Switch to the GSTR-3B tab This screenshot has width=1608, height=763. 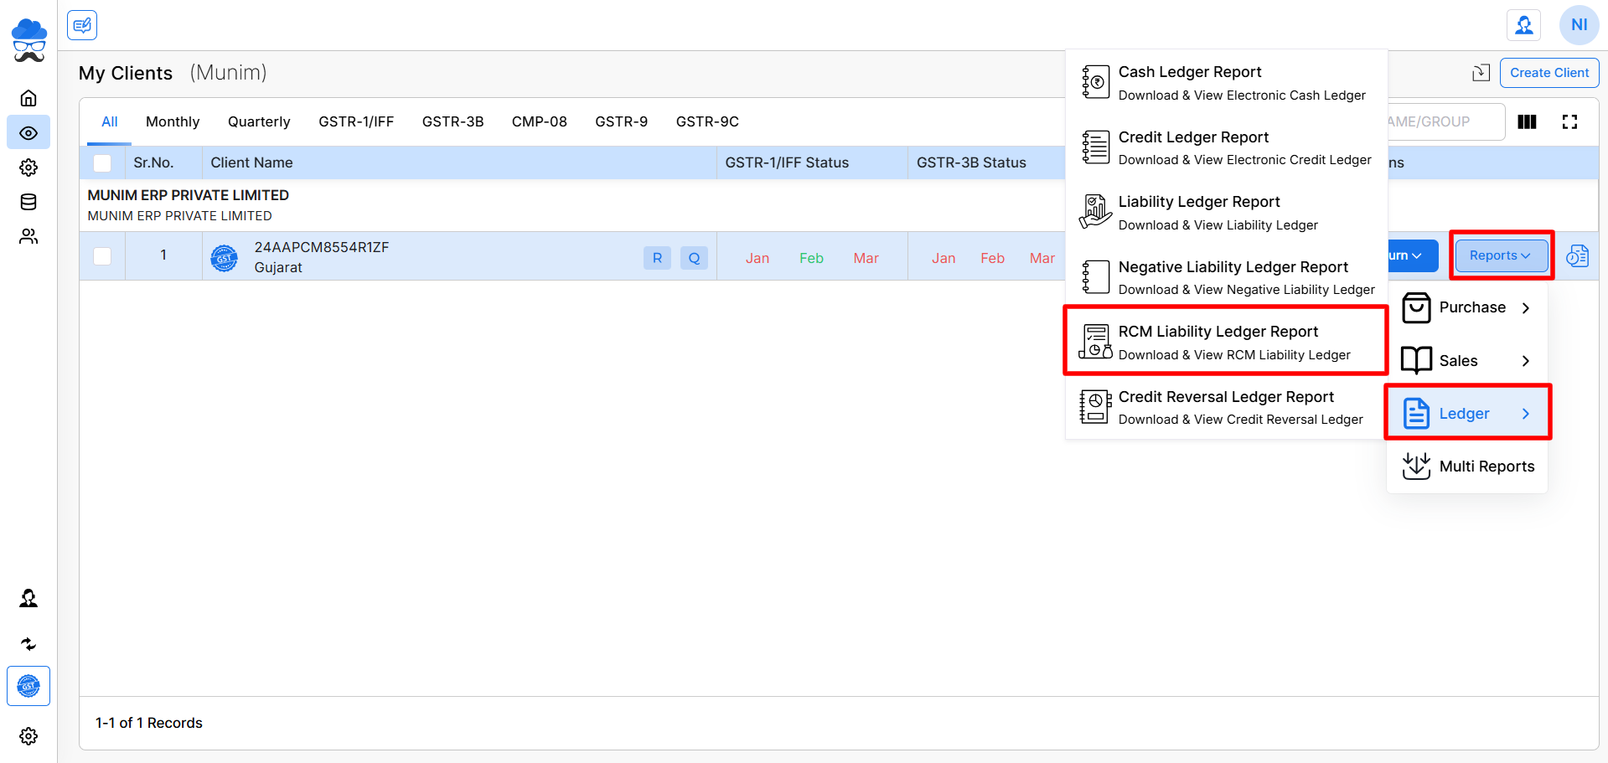(x=452, y=122)
